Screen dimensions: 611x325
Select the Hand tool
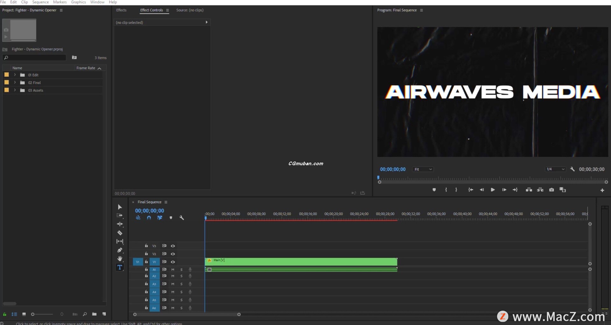point(120,259)
